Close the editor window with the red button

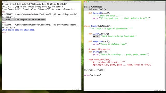click(85, 2)
